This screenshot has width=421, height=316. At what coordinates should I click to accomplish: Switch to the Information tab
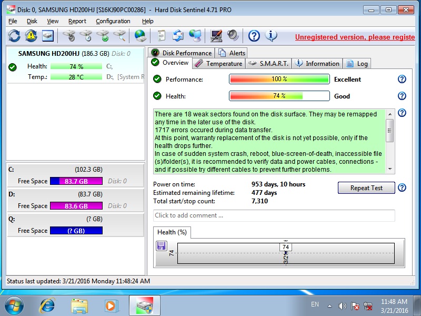317,63
